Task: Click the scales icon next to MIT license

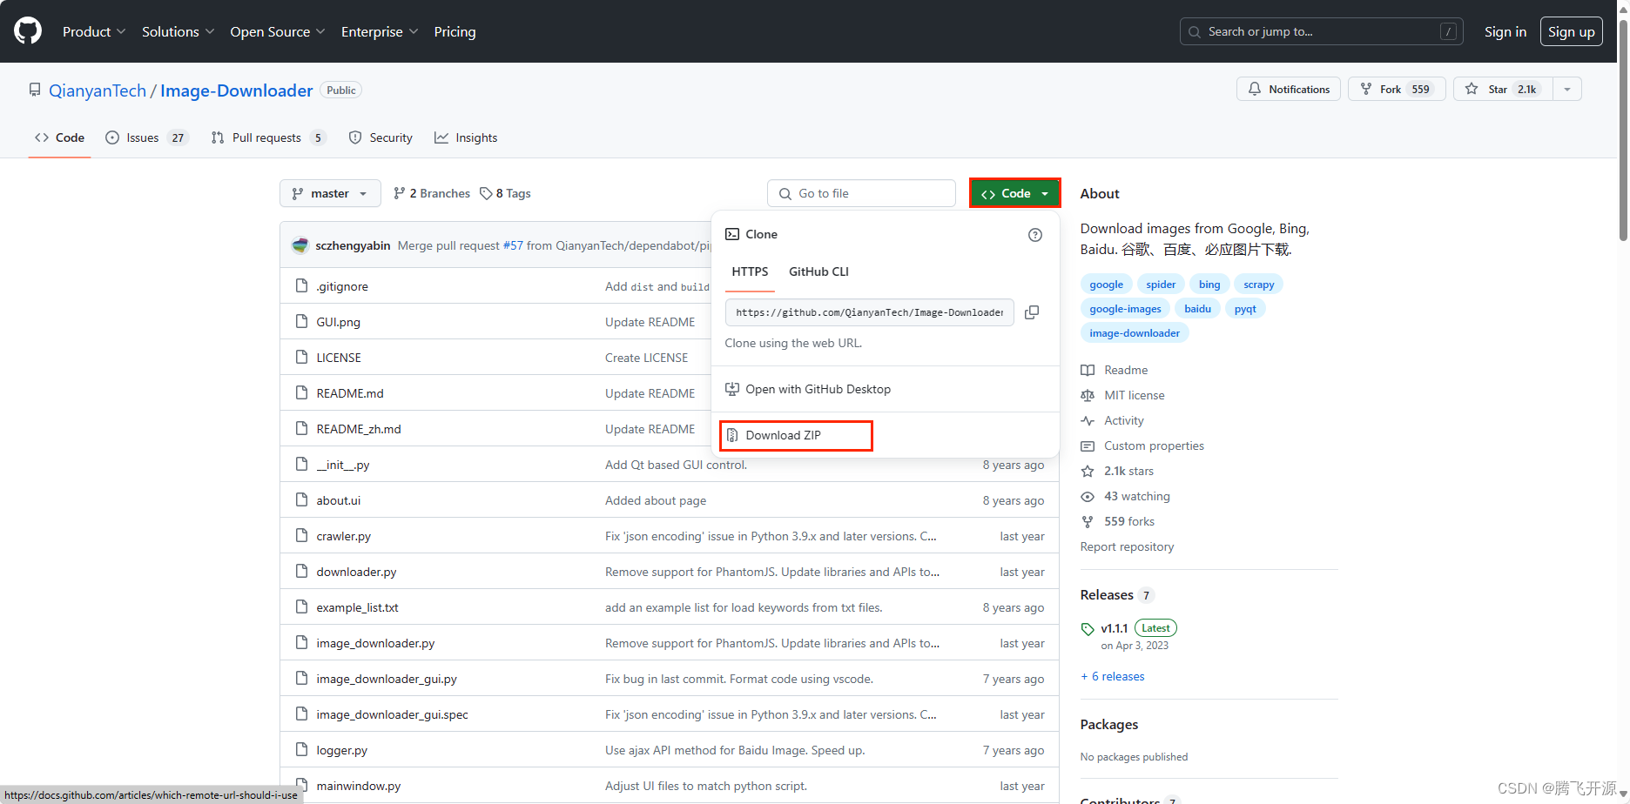Action: 1088,395
